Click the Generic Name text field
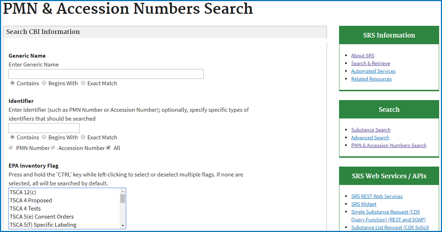 [106, 74]
